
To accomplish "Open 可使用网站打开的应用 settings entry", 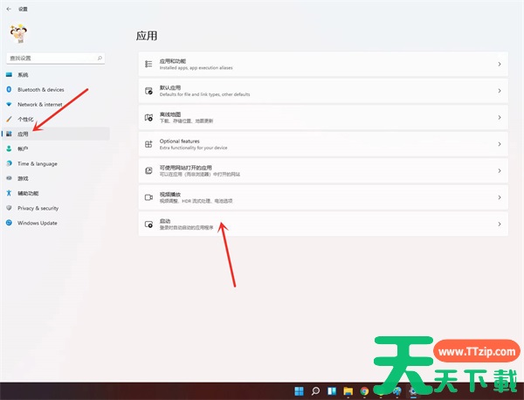I will coord(322,170).
